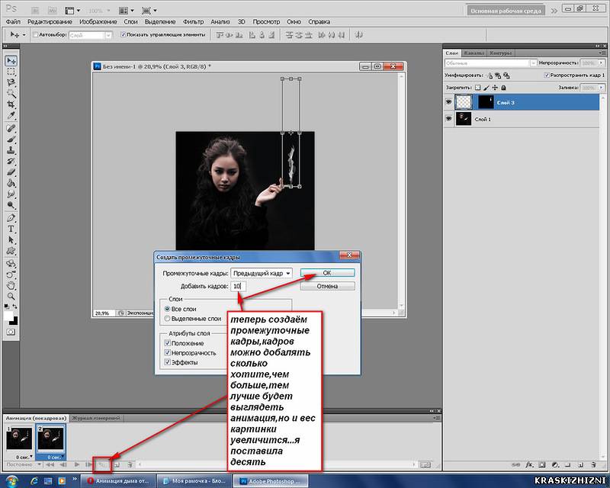Click OK in tween dialog

(327, 273)
